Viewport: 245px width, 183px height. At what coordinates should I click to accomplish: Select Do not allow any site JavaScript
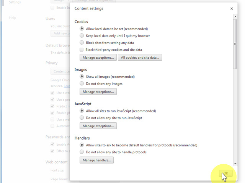(82, 118)
